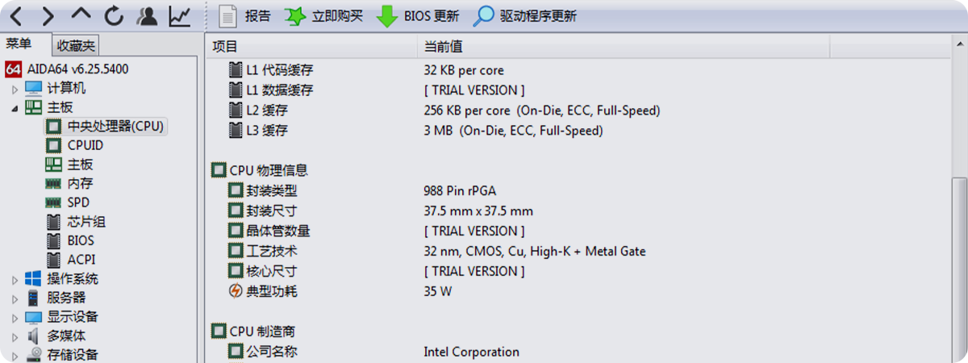Go up one level with up arrow
Viewport: 968px width, 363px height.
[81, 15]
